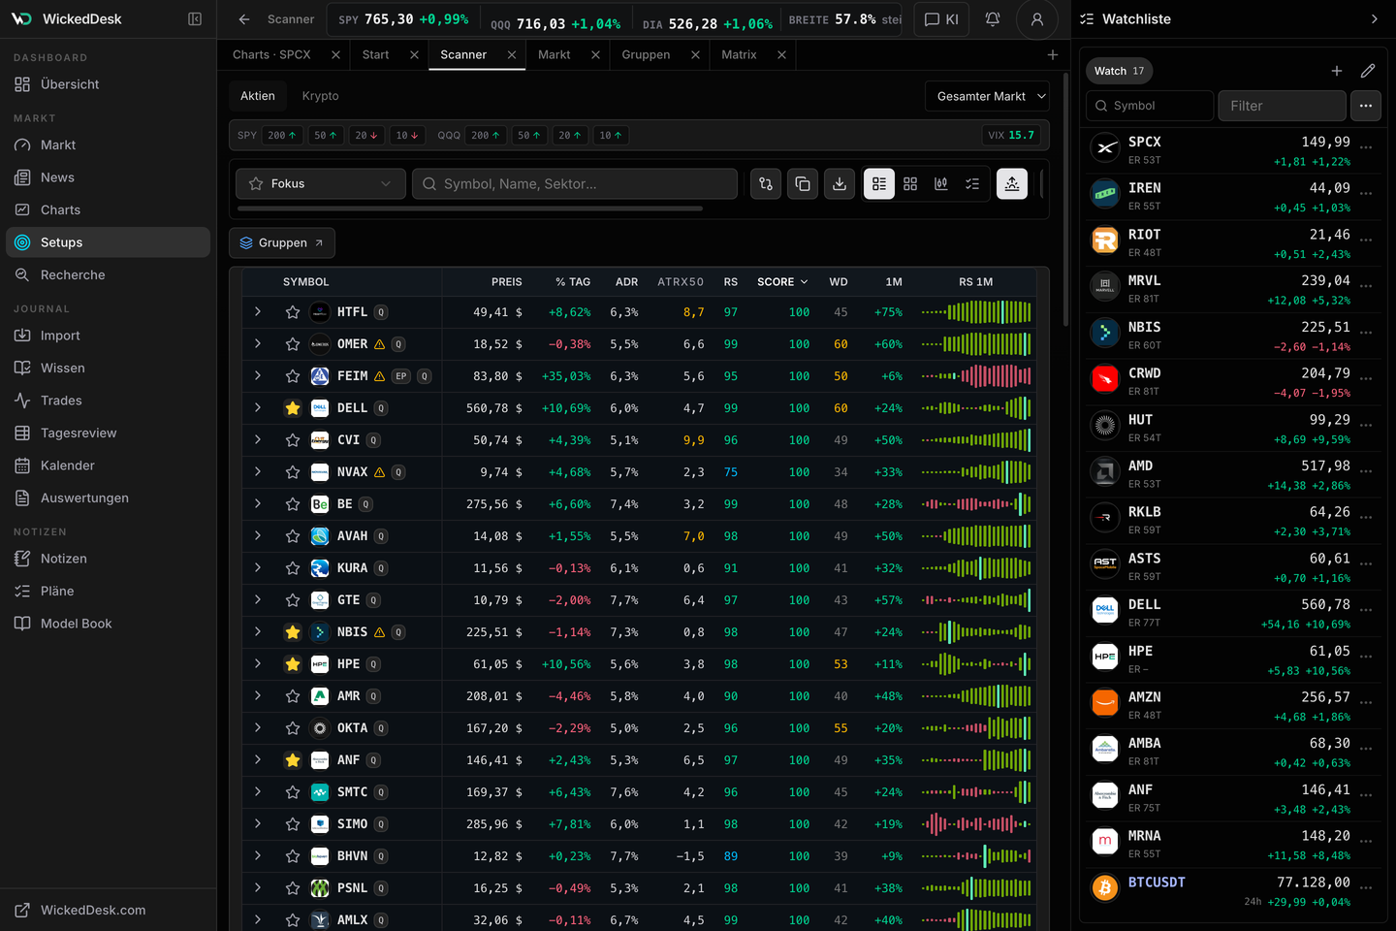The image size is (1396, 931).
Task: Close the Charts · SPCX tab
Action: (x=335, y=55)
